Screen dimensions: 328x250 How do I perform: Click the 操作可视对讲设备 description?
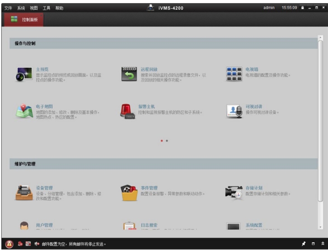click(262, 112)
